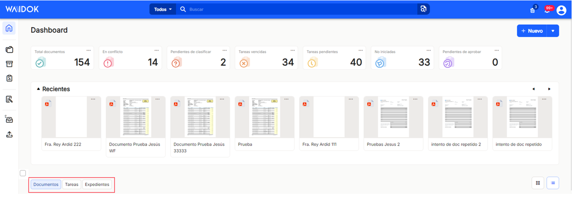Open options menu on No iniciadas card
572x197 pixels.
click(429, 50)
